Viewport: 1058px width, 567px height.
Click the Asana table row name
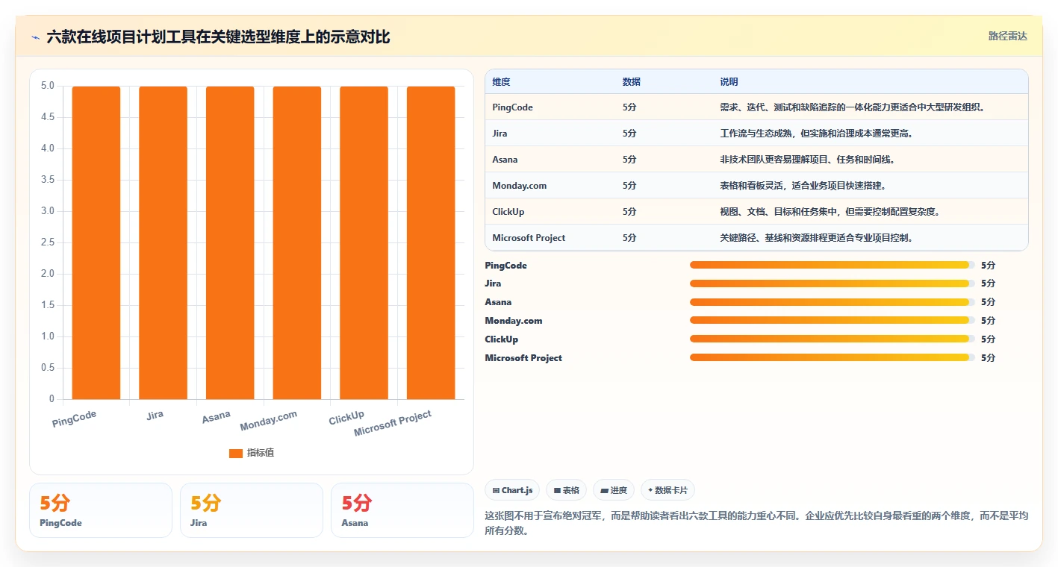pyautogui.click(x=505, y=160)
